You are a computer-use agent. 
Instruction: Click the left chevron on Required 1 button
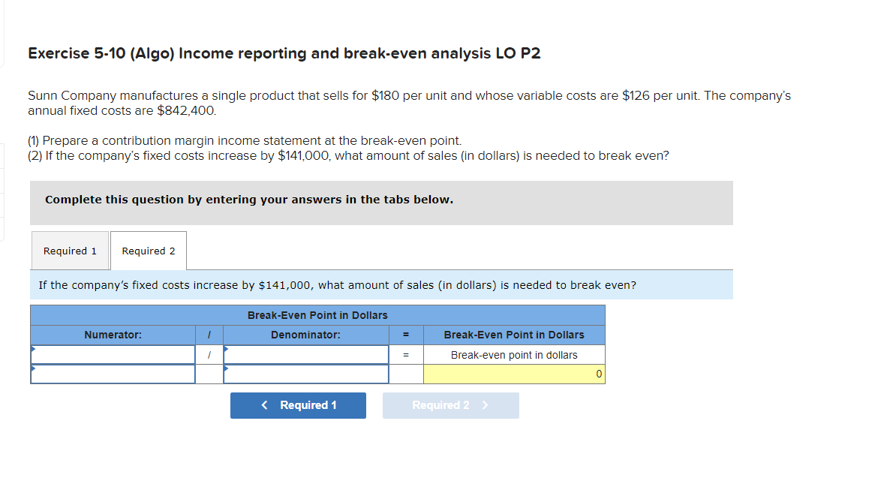[x=263, y=405]
